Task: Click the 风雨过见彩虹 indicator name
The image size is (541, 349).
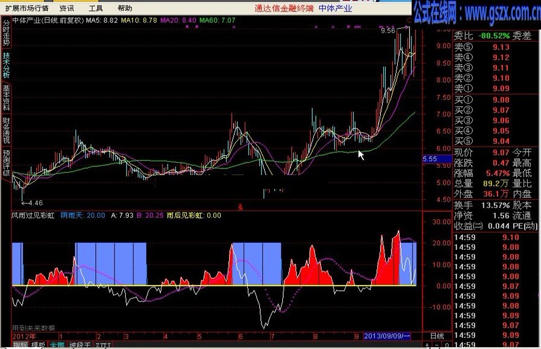Action: pyautogui.click(x=33, y=216)
